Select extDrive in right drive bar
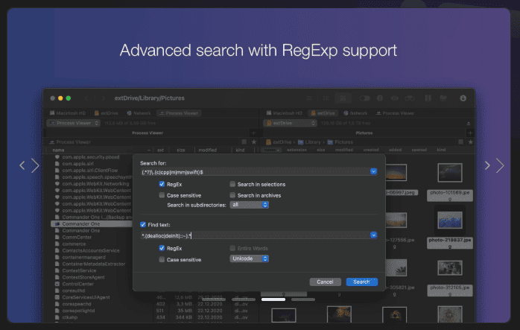The image size is (520, 330). pyautogui.click(x=323, y=113)
